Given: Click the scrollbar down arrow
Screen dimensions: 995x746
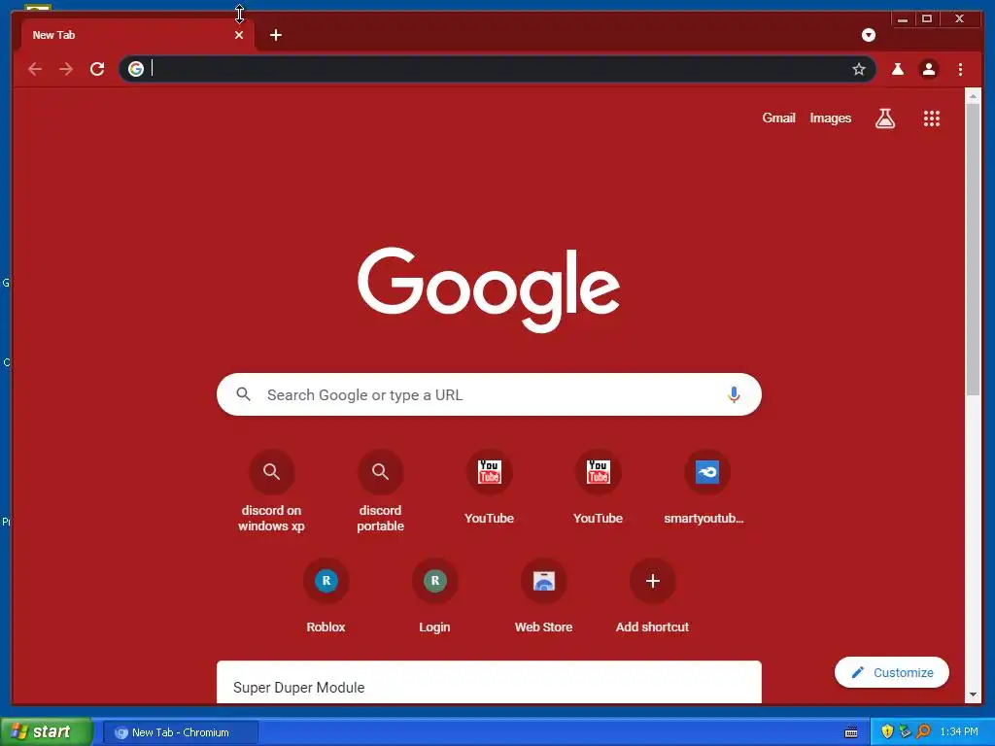Looking at the screenshot, I should click(973, 695).
